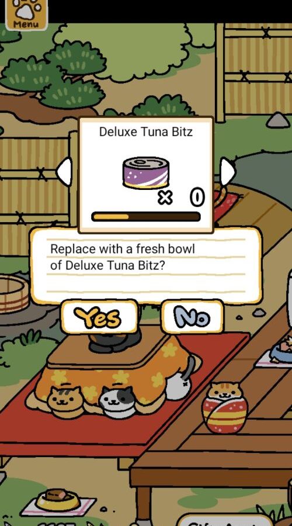This screenshot has height=526, width=292.
Task: Tap the right arrow to next food
Action: pos(228,172)
